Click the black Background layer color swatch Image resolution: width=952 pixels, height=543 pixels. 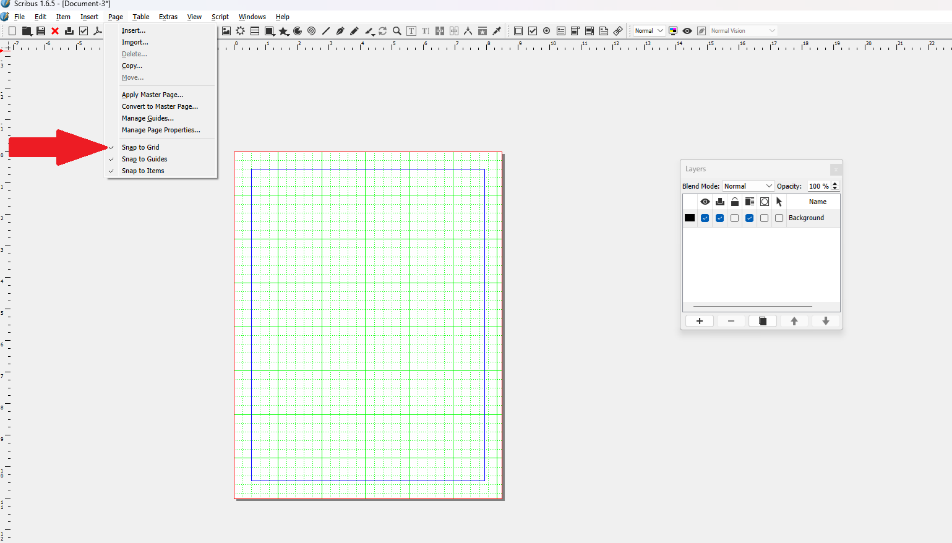[x=690, y=218]
